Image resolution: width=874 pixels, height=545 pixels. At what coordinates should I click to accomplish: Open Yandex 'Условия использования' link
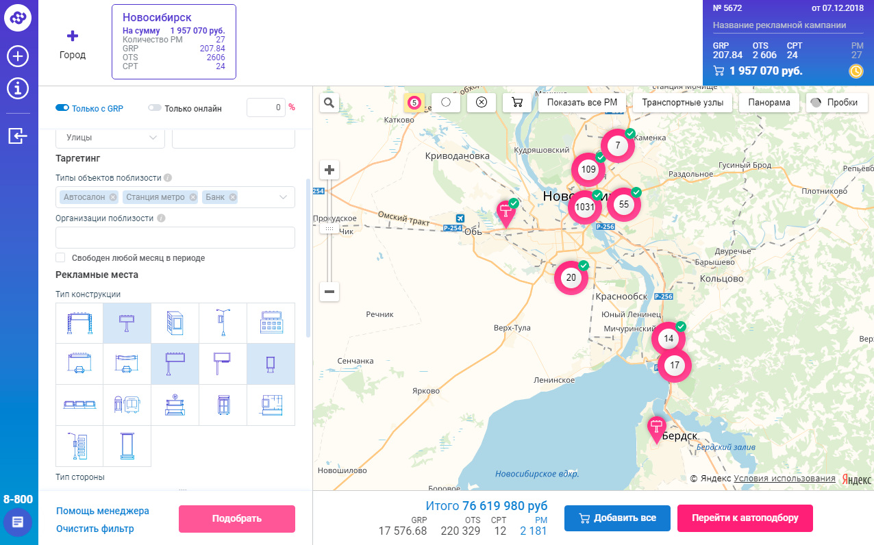[784, 479]
